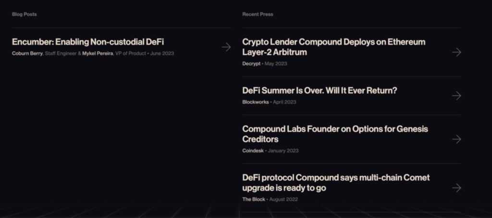
Task: Click arrow next to Genesis Creditors article
Action: click(456, 139)
